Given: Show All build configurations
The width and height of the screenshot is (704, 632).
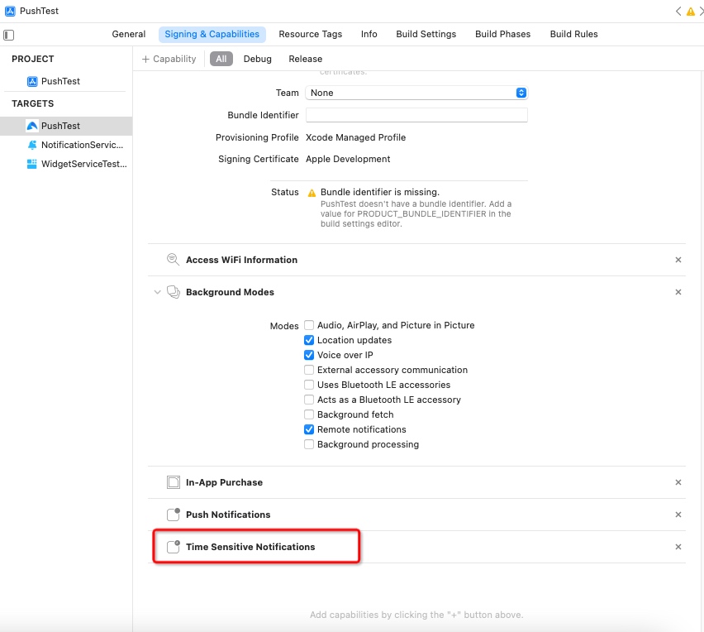Looking at the screenshot, I should point(221,59).
